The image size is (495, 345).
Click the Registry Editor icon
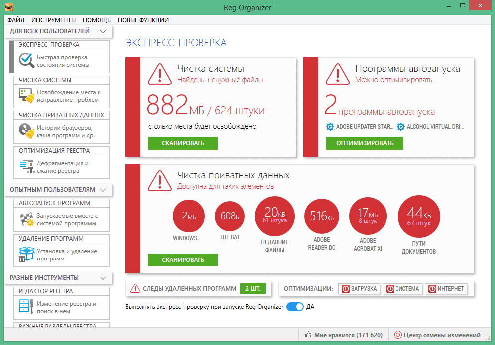coord(26,307)
